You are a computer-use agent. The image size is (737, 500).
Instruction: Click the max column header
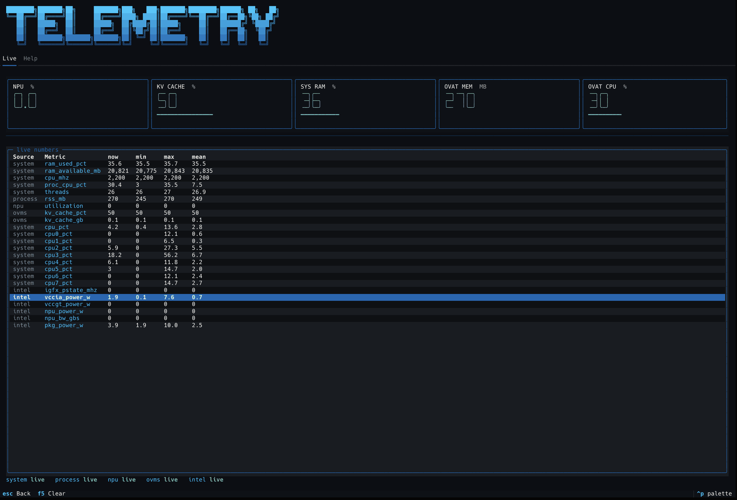pyautogui.click(x=169, y=157)
